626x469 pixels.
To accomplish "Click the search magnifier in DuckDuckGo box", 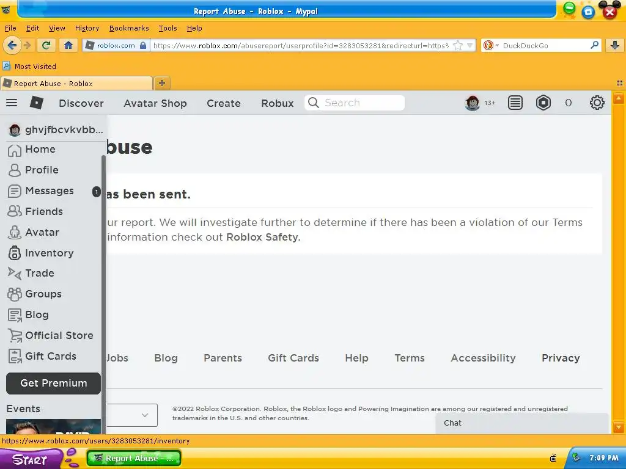I will point(594,45).
